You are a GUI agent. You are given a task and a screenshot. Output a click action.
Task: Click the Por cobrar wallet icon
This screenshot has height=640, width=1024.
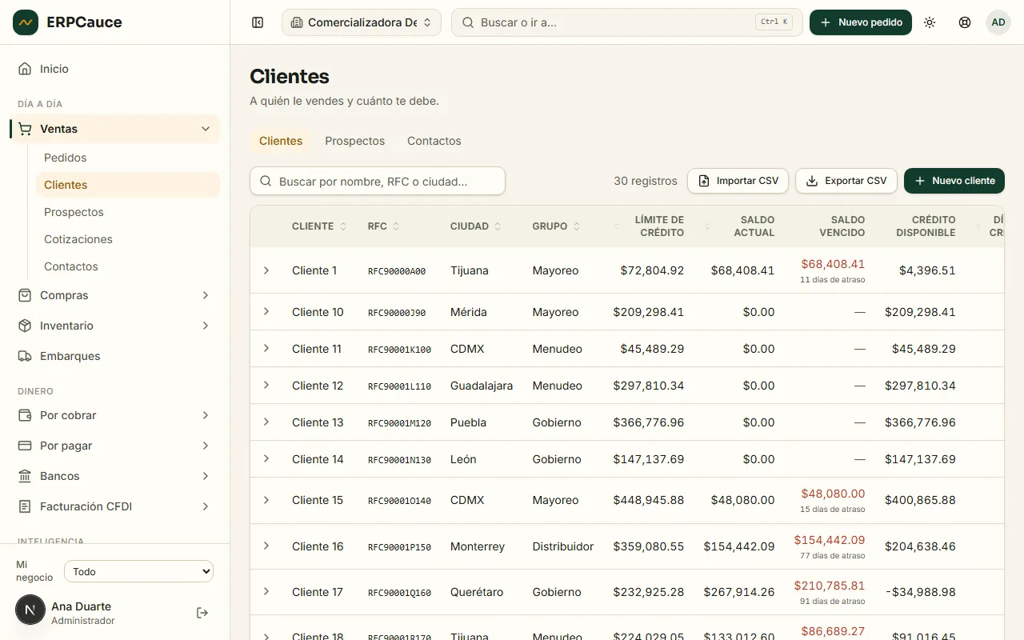25,415
